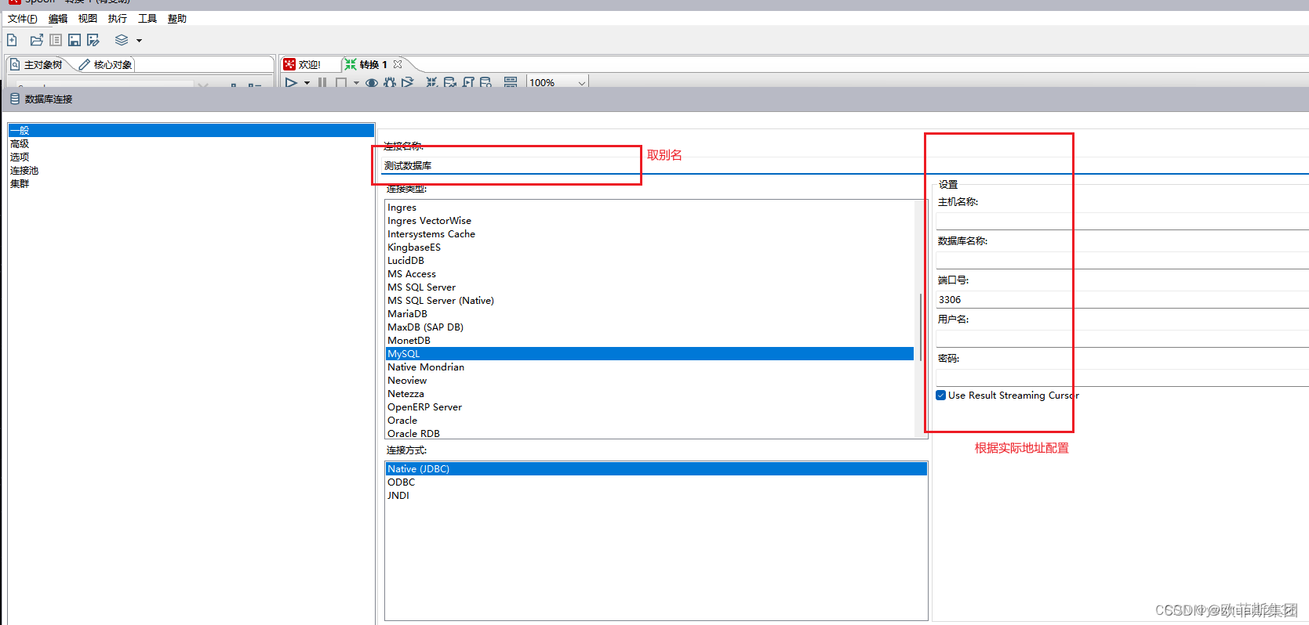Screen dimensions: 1309x625
Task: Select MariaDB connection type
Action: point(407,314)
